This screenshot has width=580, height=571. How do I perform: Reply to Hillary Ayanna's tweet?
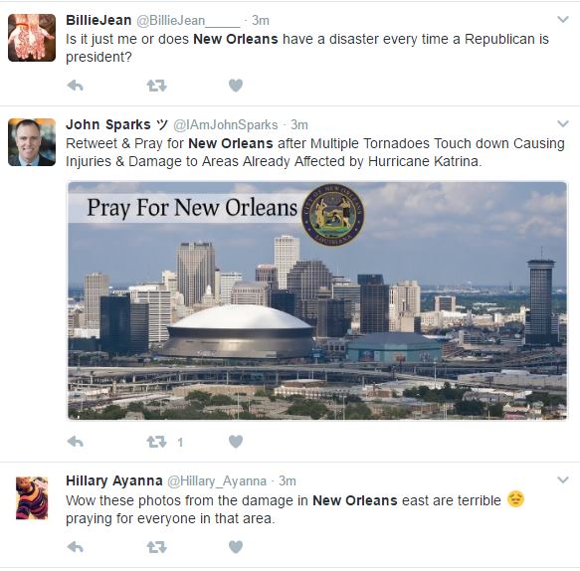pos(75,546)
